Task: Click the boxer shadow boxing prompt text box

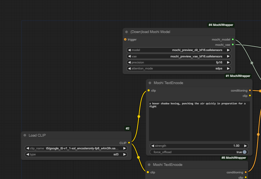Action: pyautogui.click(x=199, y=121)
